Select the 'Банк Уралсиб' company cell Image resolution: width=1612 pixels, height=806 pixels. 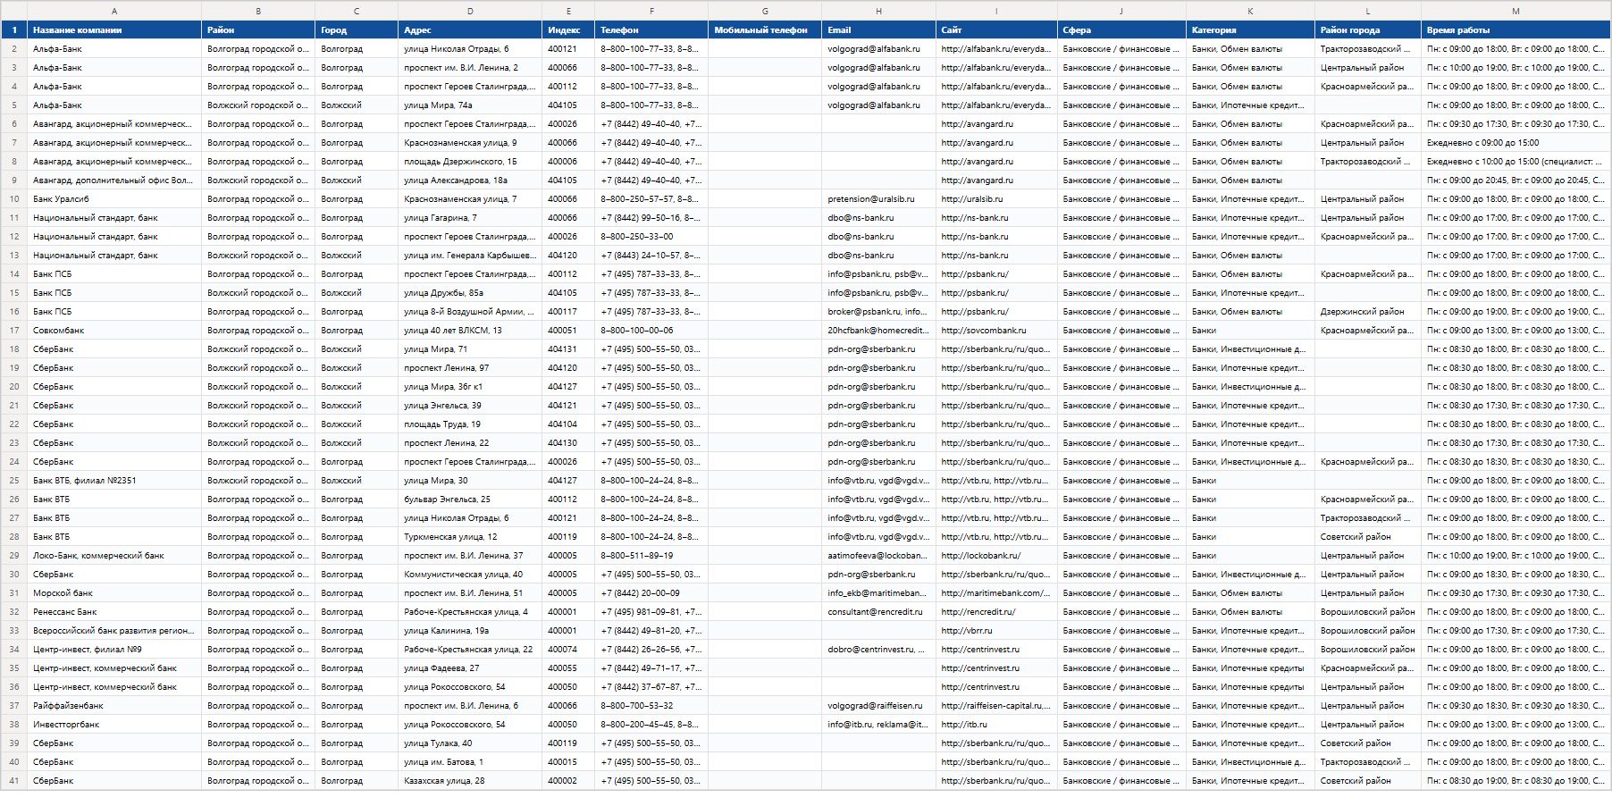[114, 199]
